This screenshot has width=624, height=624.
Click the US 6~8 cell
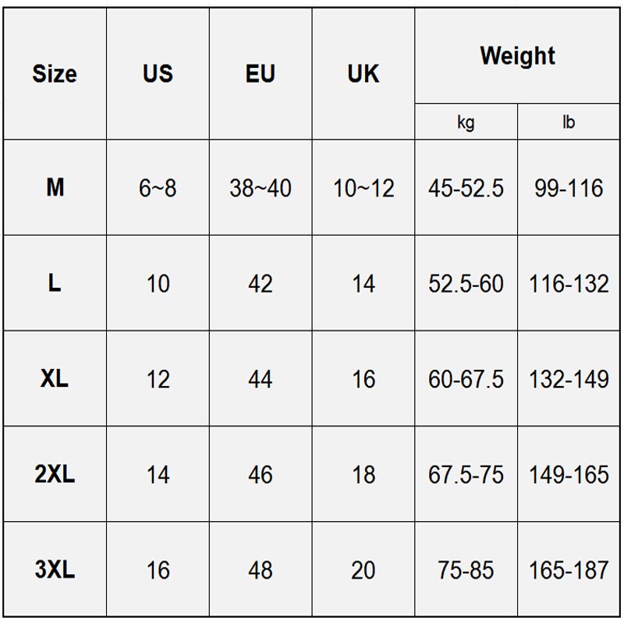(x=158, y=188)
